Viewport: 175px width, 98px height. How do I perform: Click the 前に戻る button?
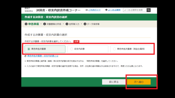click(x=114, y=82)
